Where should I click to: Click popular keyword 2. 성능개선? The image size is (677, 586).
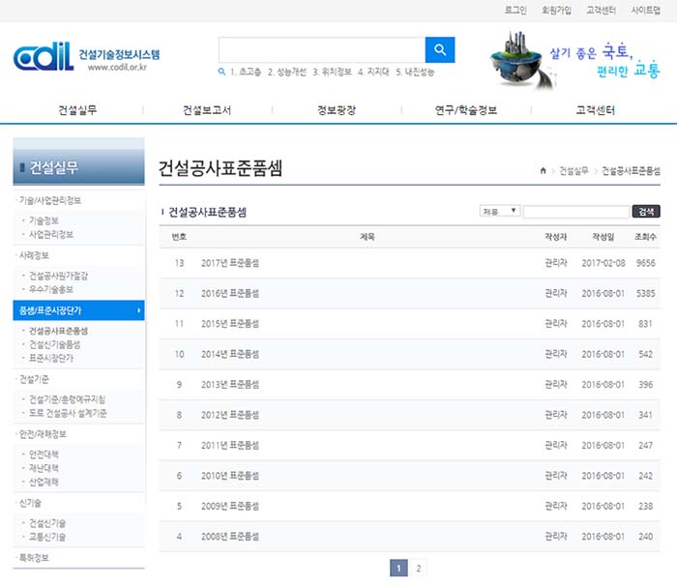286,72
